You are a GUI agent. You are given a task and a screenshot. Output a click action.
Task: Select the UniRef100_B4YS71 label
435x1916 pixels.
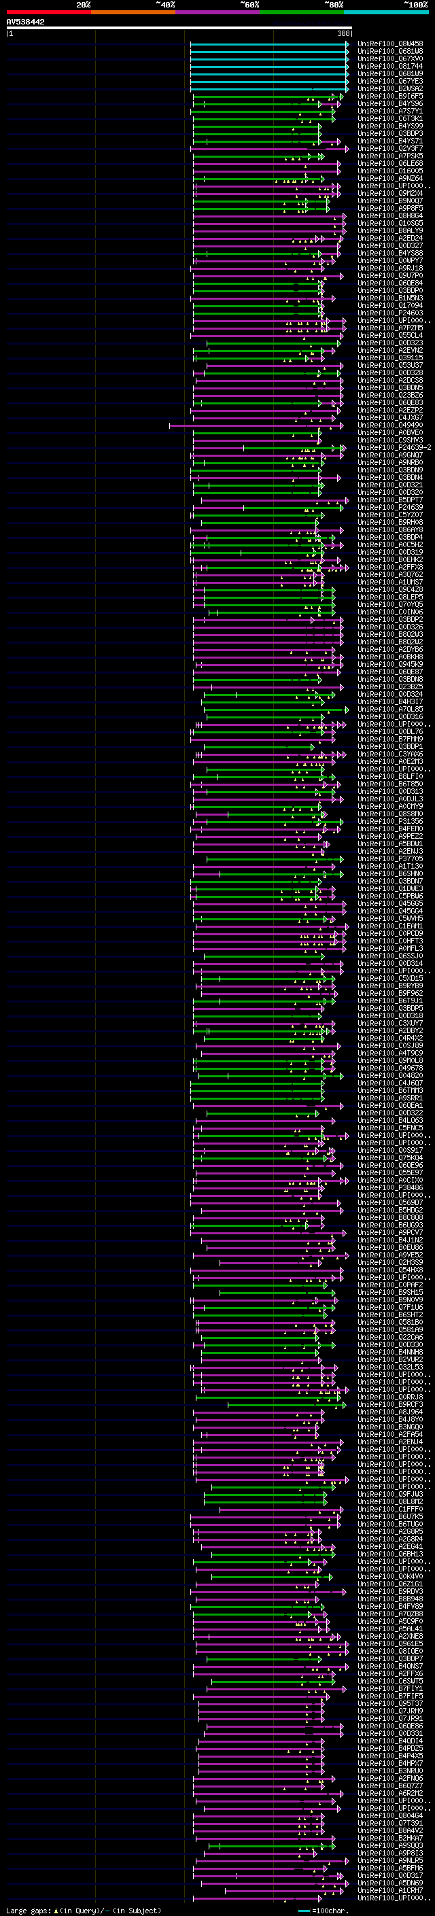coord(390,141)
